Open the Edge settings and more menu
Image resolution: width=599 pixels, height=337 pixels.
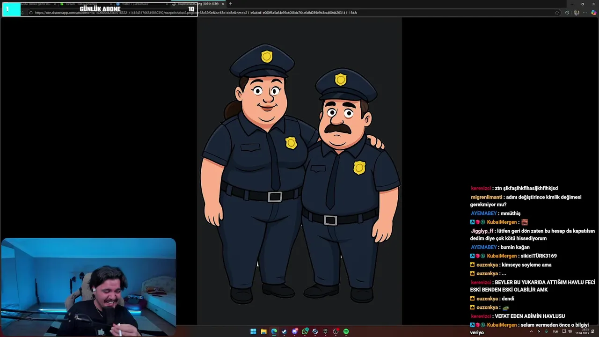584,13
